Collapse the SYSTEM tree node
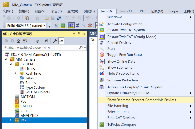Image resolution: width=195 pixels, height=129 pixels. (x=11, y=64)
